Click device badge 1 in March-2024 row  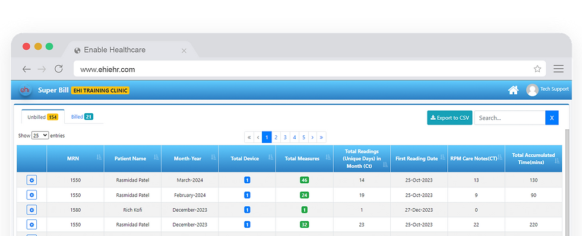pos(247,180)
